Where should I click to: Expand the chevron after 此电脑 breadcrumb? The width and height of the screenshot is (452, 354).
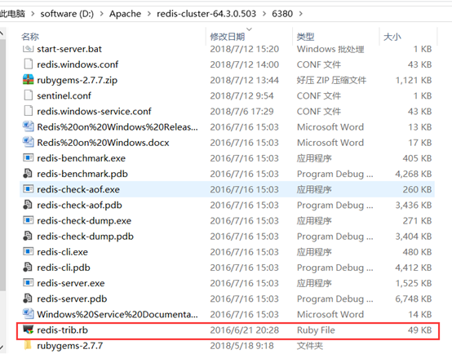(33, 14)
